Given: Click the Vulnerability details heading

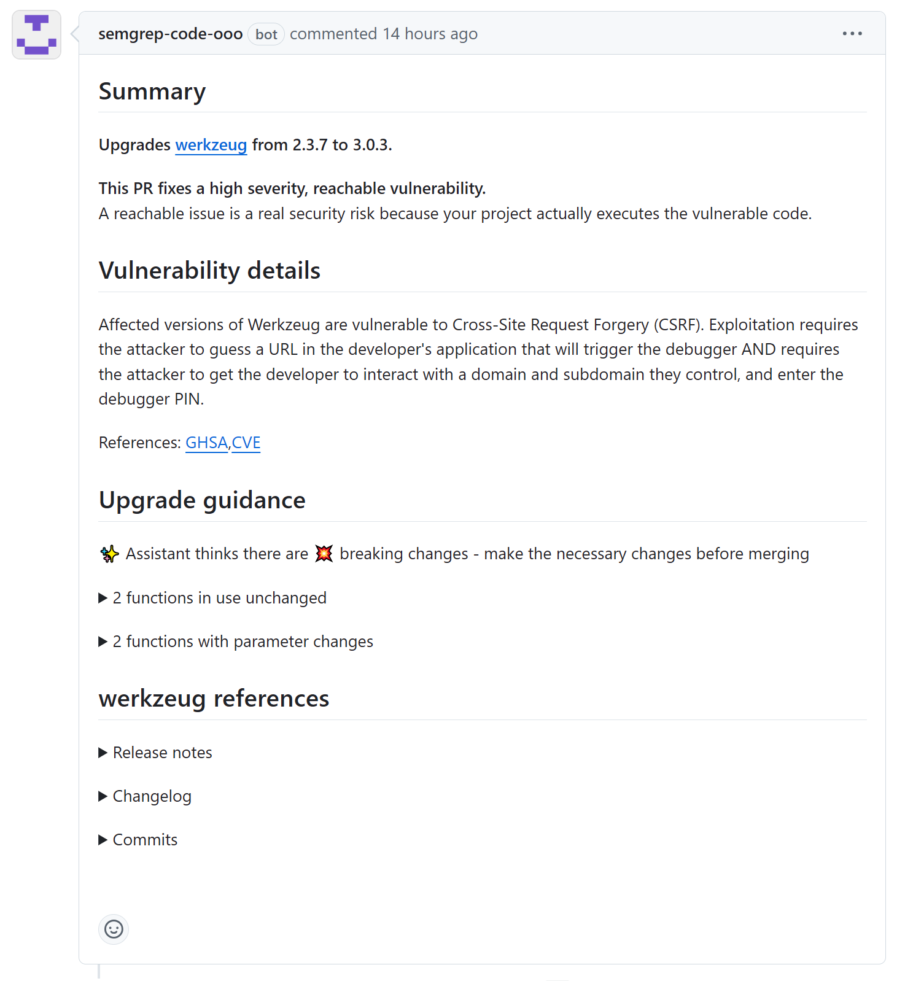Looking at the screenshot, I should tap(209, 270).
